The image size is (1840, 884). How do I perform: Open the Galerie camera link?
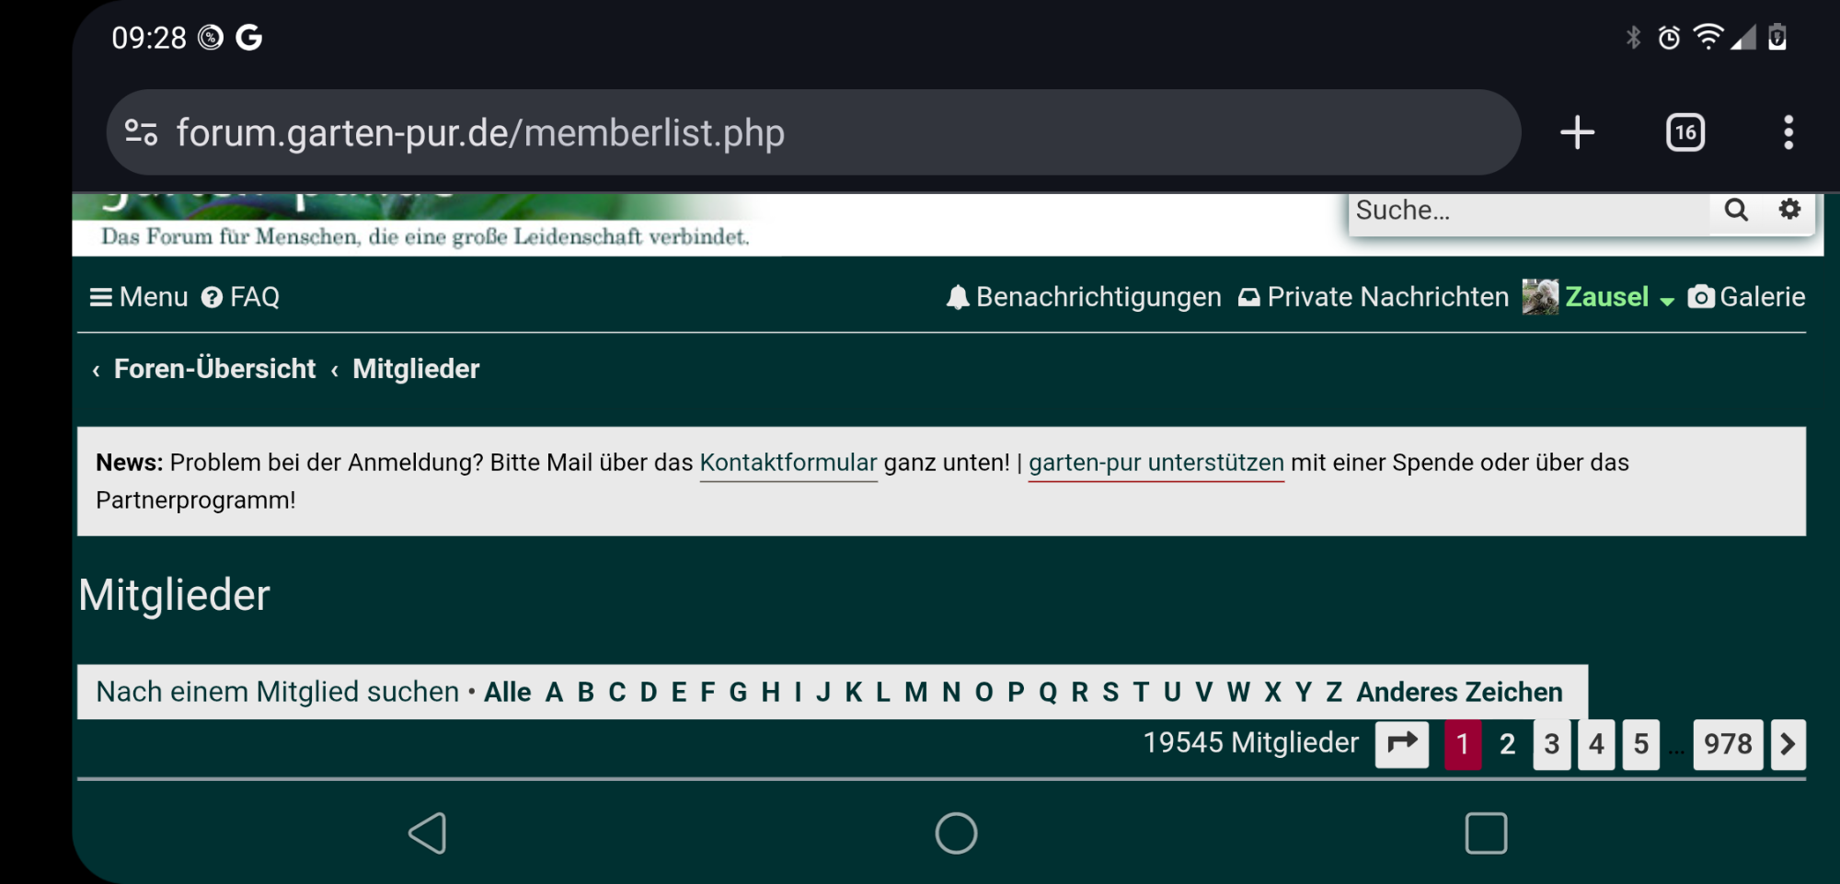coord(1746,297)
